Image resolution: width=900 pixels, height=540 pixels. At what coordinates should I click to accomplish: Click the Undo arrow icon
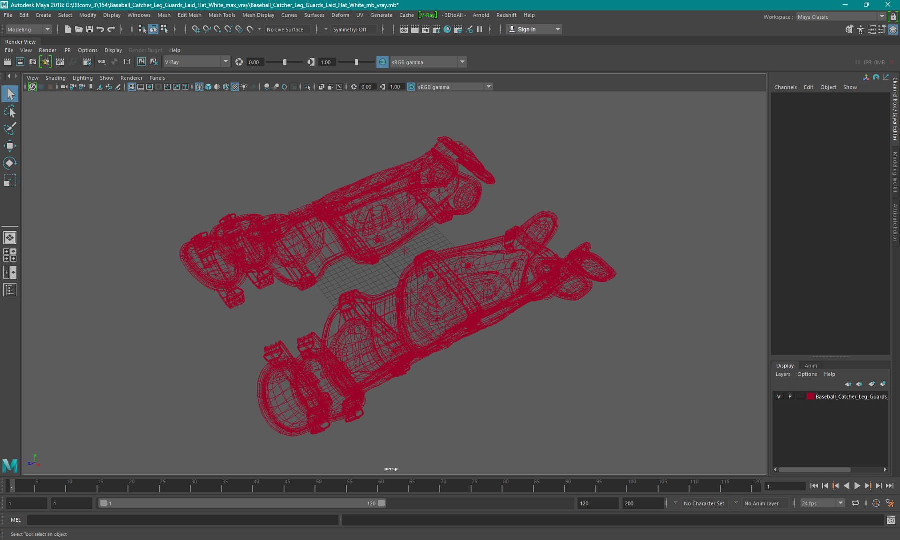(x=100, y=29)
